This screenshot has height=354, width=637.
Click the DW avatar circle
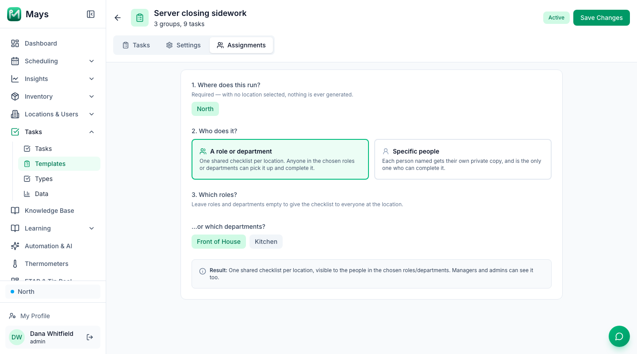[x=17, y=337]
